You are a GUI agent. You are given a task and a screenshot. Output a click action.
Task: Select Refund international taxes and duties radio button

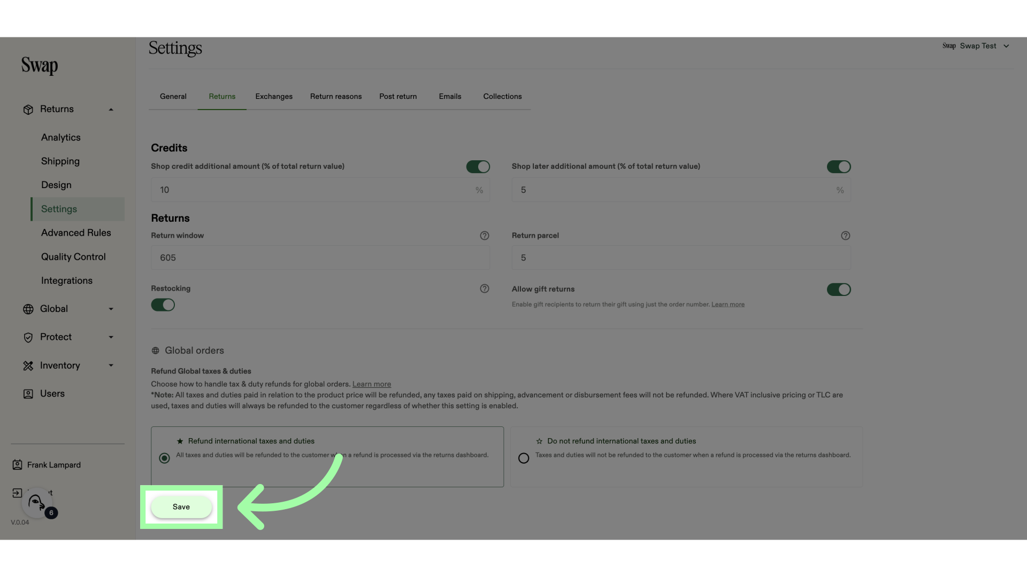(164, 458)
